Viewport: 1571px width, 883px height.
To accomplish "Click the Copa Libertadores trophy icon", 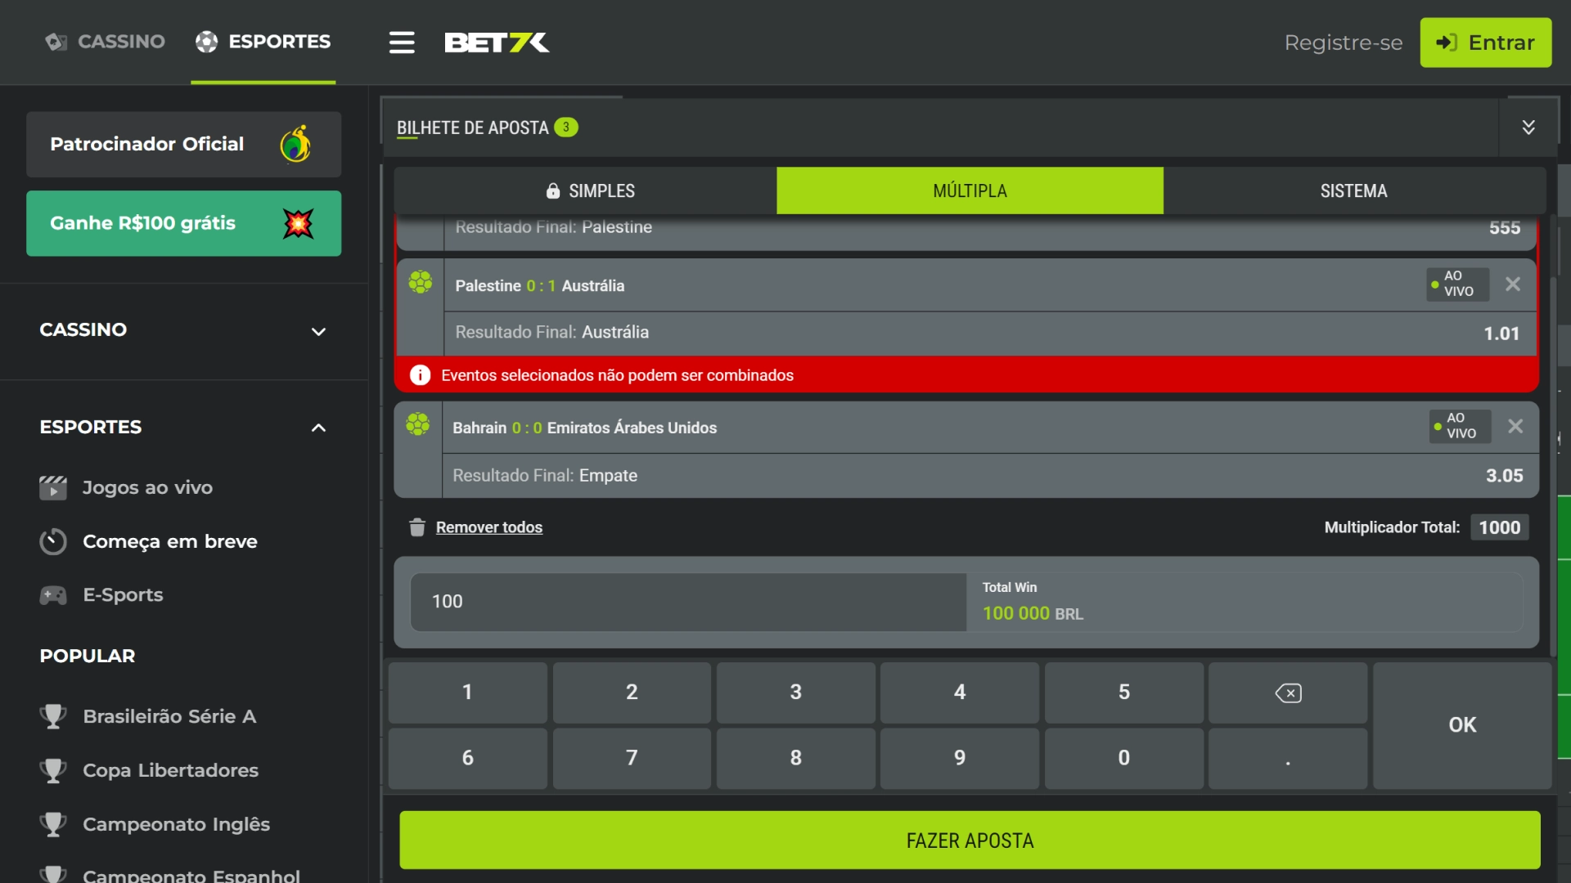I will (x=53, y=770).
